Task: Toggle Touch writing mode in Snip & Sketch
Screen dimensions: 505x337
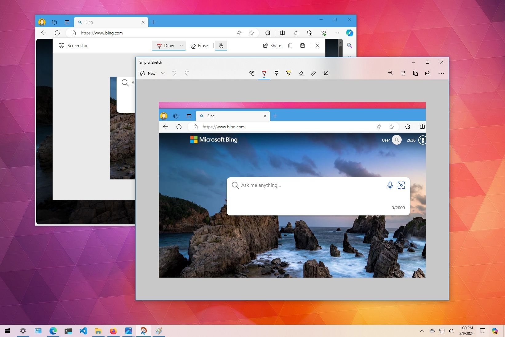Action: pyautogui.click(x=252, y=73)
